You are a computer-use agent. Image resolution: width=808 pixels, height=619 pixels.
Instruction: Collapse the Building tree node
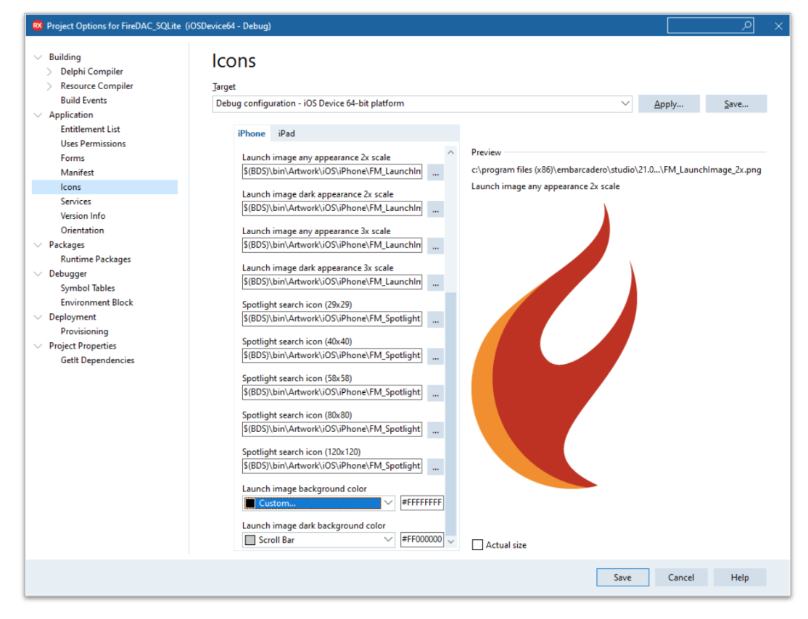(38, 57)
